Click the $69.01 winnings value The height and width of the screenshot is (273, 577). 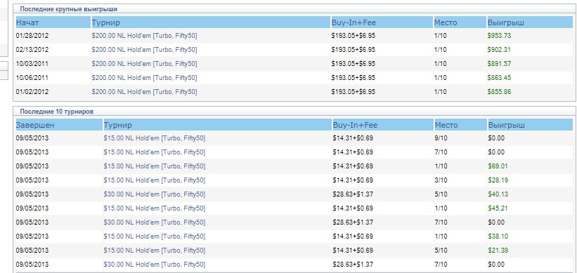[x=498, y=166]
